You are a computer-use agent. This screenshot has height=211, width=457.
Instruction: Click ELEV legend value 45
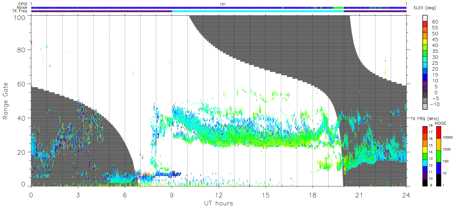point(434,39)
